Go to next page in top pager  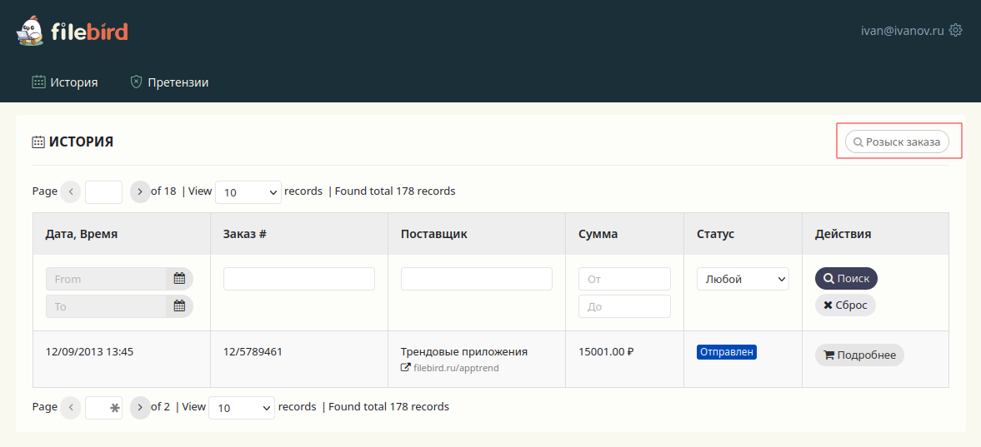click(x=140, y=191)
